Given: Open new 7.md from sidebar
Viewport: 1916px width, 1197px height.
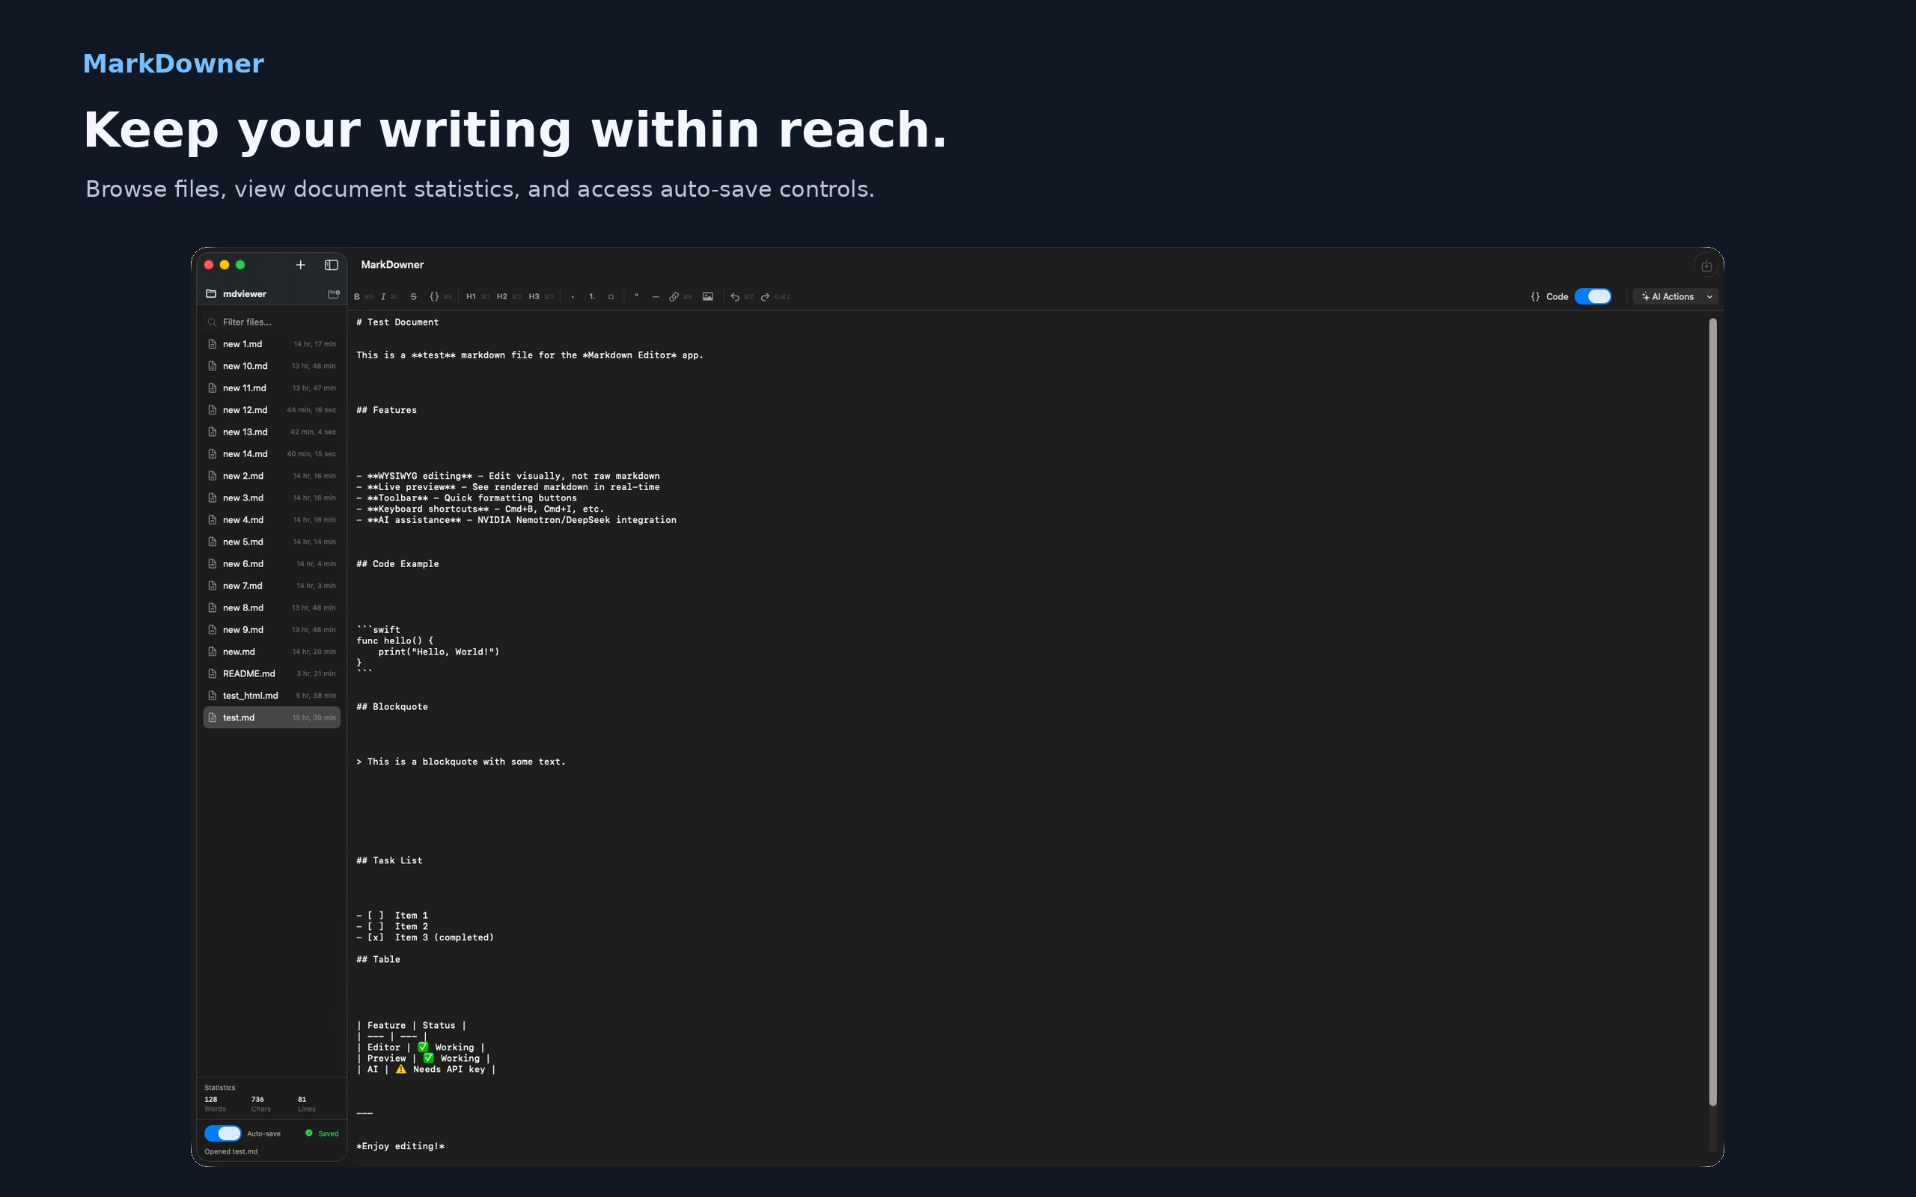Looking at the screenshot, I should click(x=272, y=586).
